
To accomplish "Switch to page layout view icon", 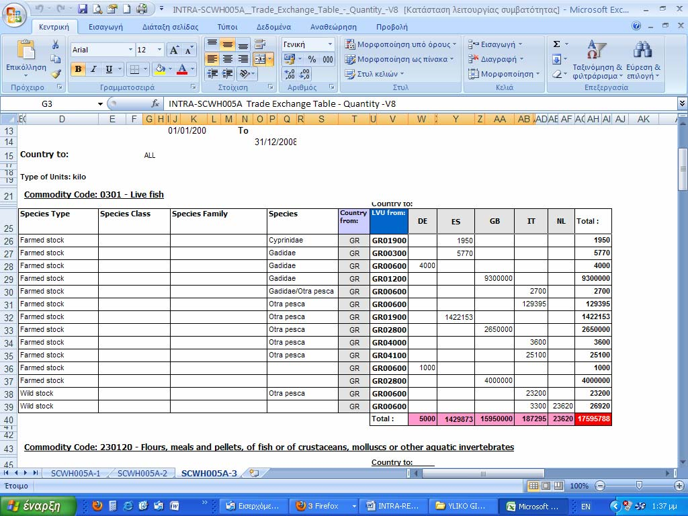I will [x=546, y=486].
